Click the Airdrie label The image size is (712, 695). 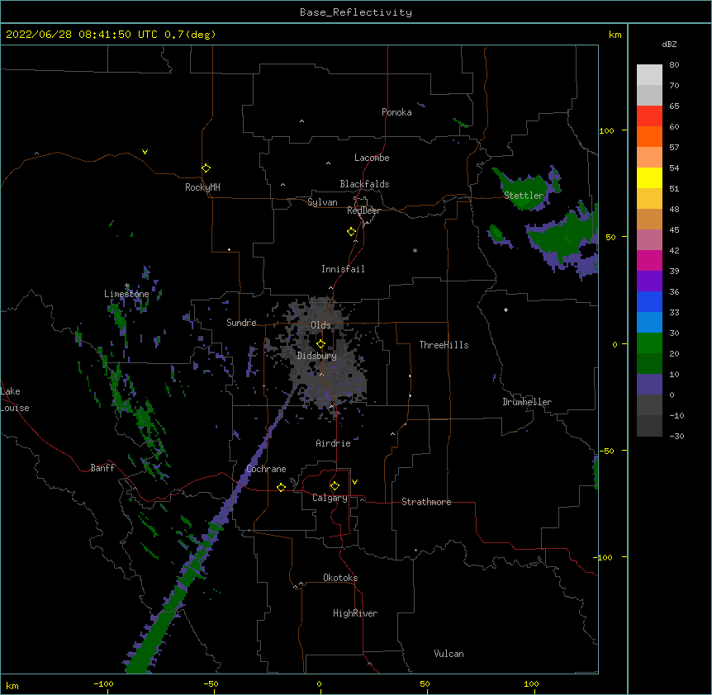[333, 443]
